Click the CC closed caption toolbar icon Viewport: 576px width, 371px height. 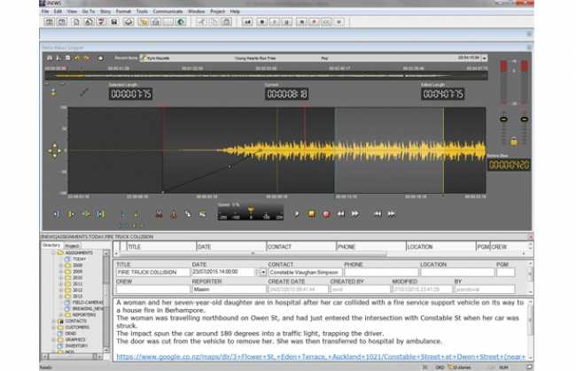tap(326, 22)
